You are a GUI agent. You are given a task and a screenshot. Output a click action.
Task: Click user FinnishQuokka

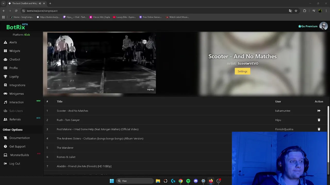[x=284, y=129]
